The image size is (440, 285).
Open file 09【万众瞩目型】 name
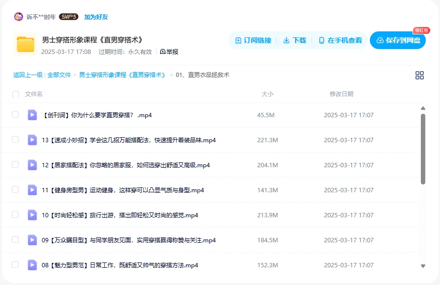(x=129, y=240)
